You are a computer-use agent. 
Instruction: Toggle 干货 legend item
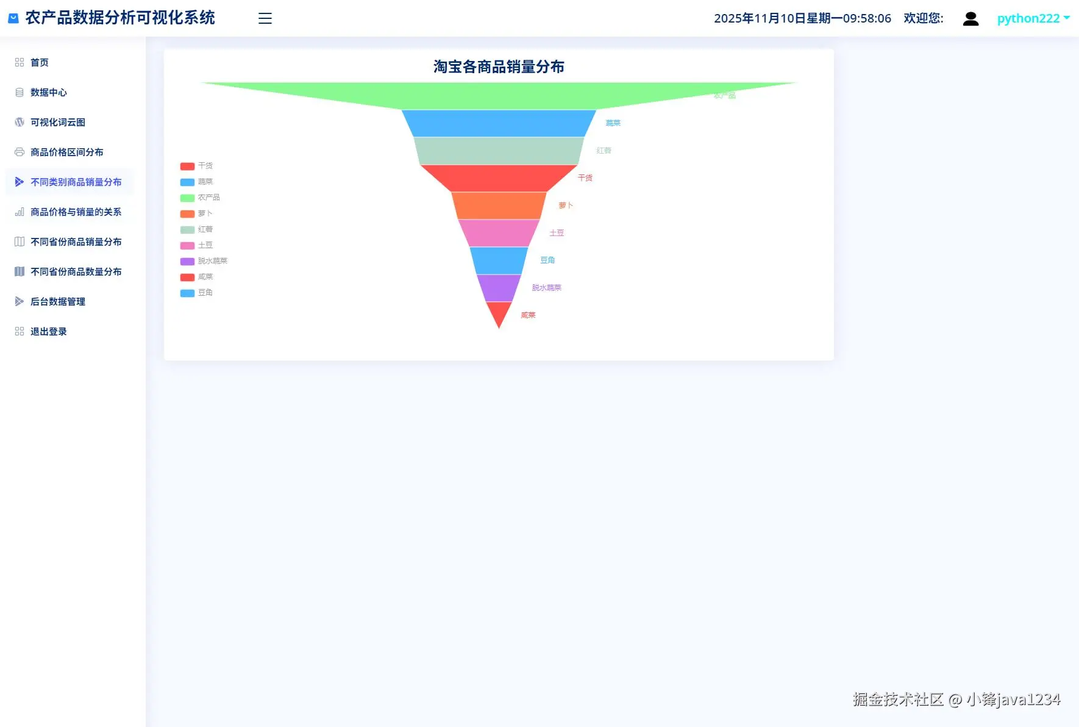pyautogui.click(x=196, y=166)
